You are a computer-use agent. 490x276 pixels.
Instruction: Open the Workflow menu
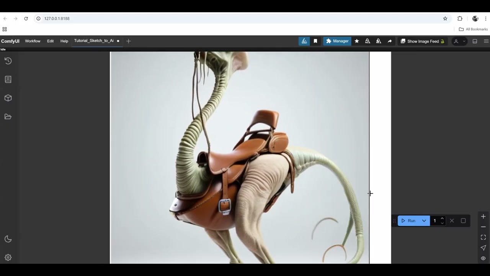tap(33, 41)
